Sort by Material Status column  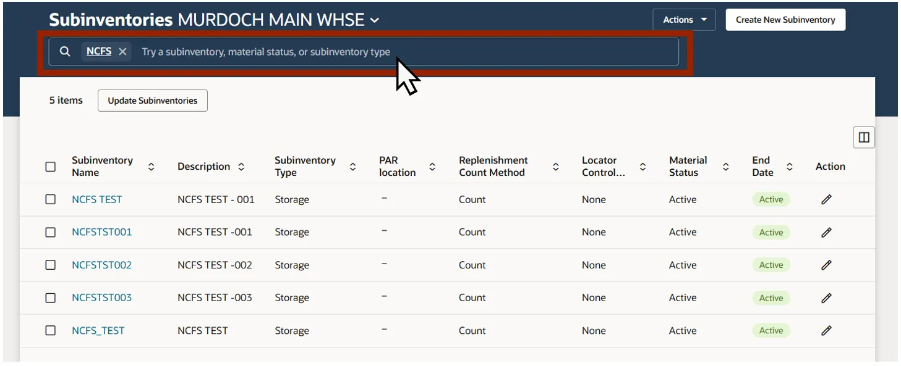point(726,167)
